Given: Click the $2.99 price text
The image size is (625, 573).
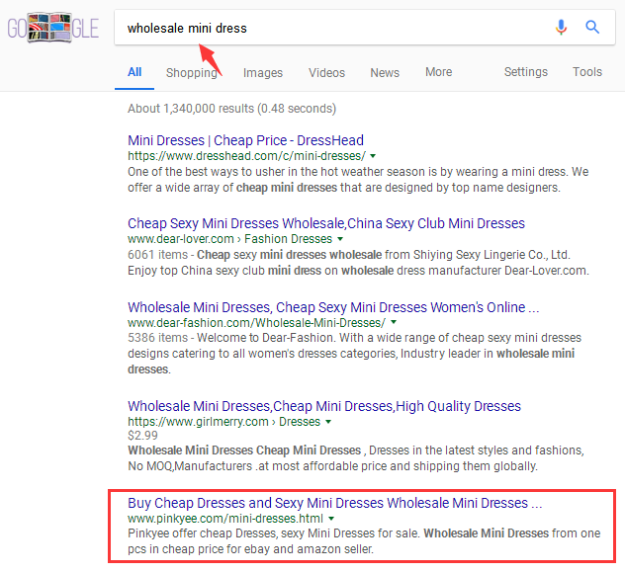Looking at the screenshot, I should pyautogui.click(x=142, y=436).
